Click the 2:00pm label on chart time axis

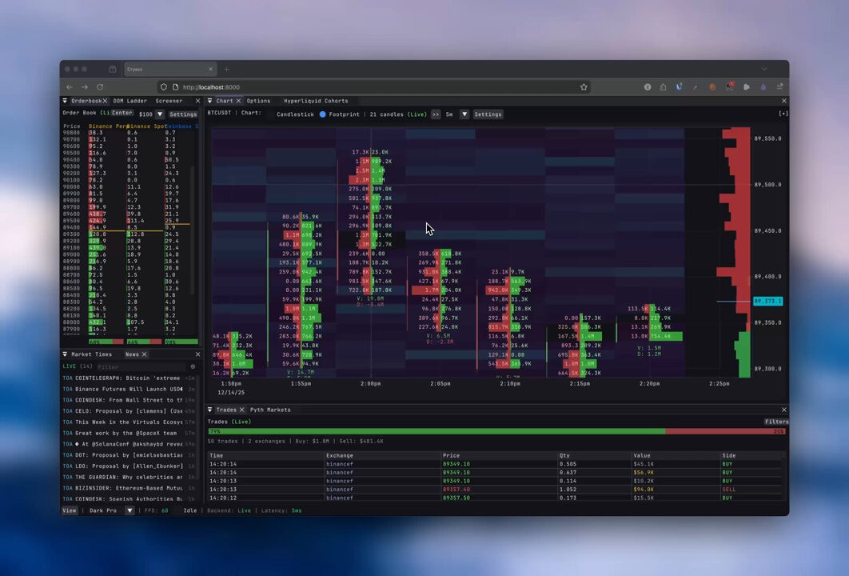tap(370, 384)
